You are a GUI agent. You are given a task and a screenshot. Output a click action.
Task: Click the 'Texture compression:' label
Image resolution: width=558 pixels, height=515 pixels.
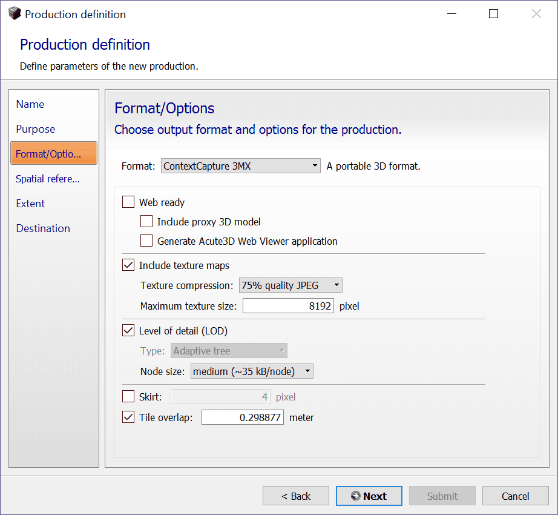pyautogui.click(x=187, y=285)
